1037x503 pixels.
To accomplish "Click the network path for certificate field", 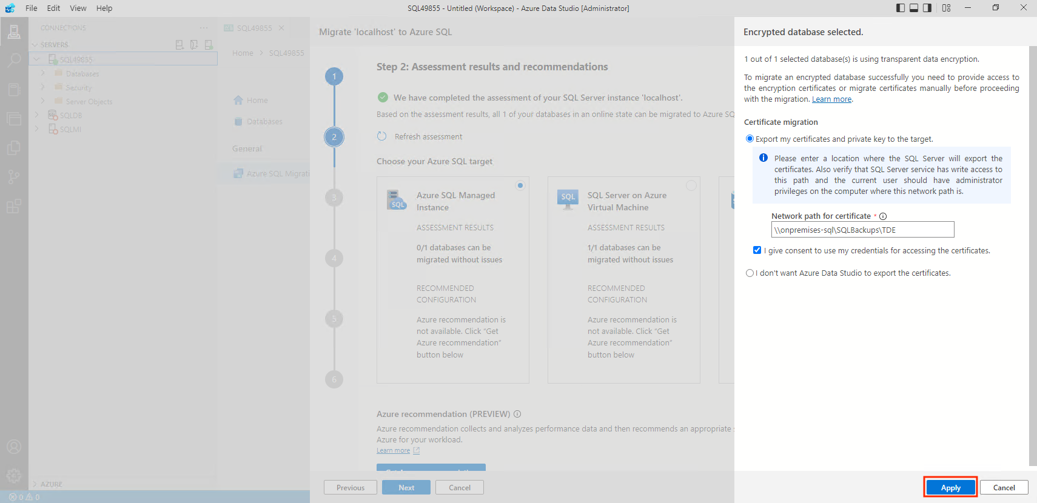I will (862, 230).
